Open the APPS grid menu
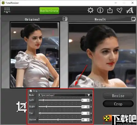137x125 pixels. coord(7,10)
